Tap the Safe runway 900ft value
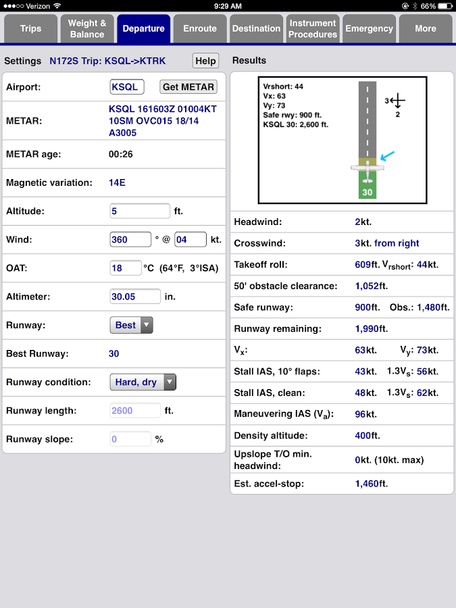This screenshot has width=456, height=608. pos(368,307)
